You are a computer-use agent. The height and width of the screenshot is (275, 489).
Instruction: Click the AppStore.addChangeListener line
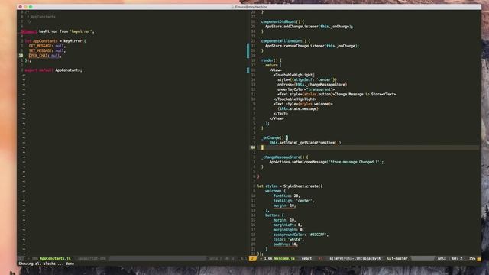tap(309, 27)
